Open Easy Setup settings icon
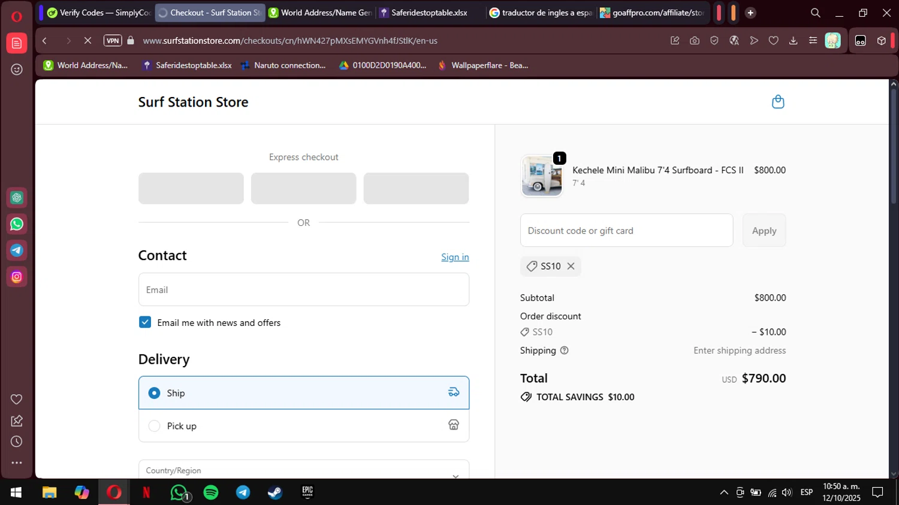899x505 pixels. point(813,41)
